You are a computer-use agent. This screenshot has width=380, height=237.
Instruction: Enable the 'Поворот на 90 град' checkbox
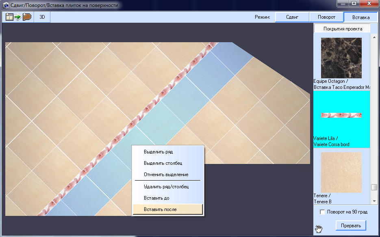pyautogui.click(x=323, y=212)
